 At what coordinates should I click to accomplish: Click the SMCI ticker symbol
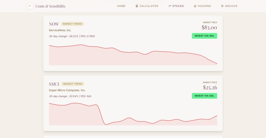54,84
